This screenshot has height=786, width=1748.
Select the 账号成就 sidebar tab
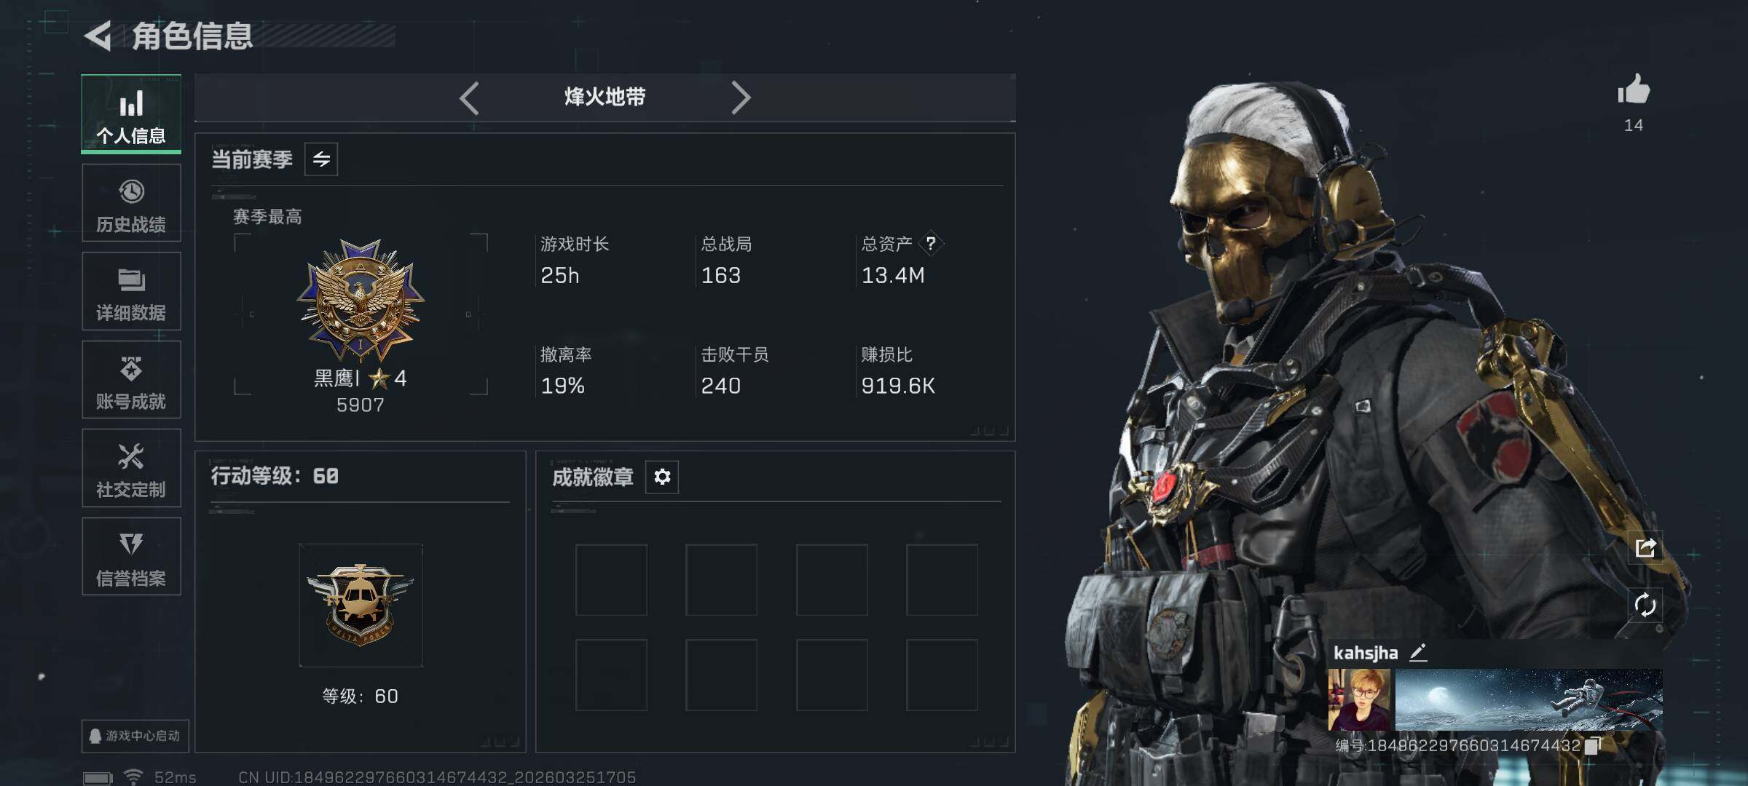(x=131, y=380)
